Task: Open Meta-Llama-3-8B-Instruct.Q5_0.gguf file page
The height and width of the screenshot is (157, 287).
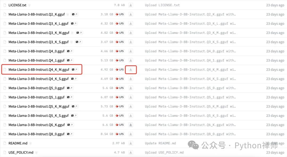Action: pos(36,88)
